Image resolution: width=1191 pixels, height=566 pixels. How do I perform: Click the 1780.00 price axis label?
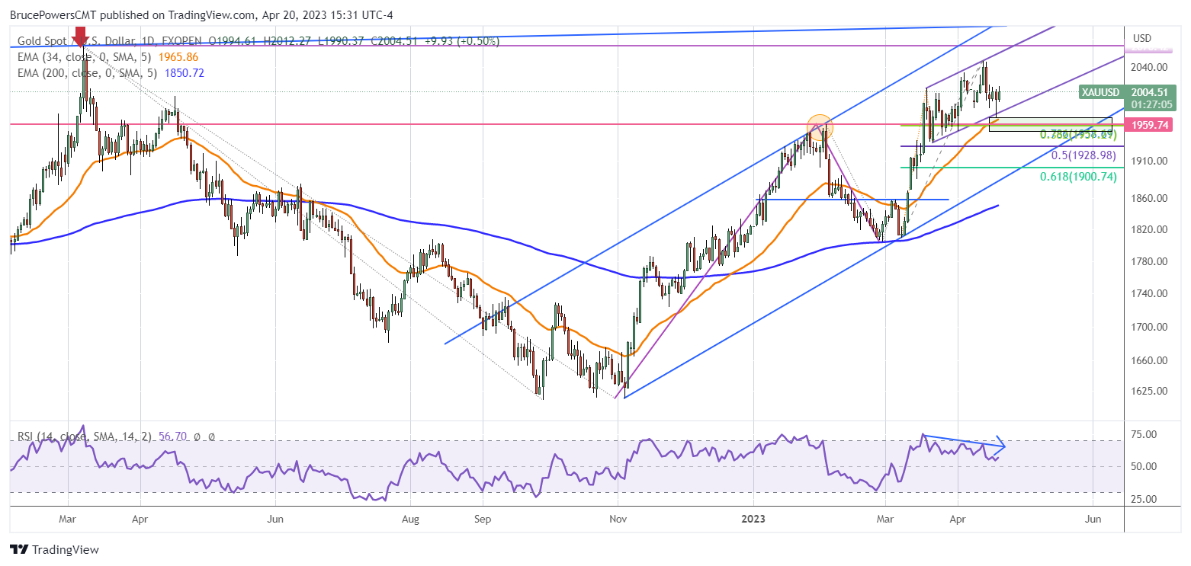[x=1149, y=261]
